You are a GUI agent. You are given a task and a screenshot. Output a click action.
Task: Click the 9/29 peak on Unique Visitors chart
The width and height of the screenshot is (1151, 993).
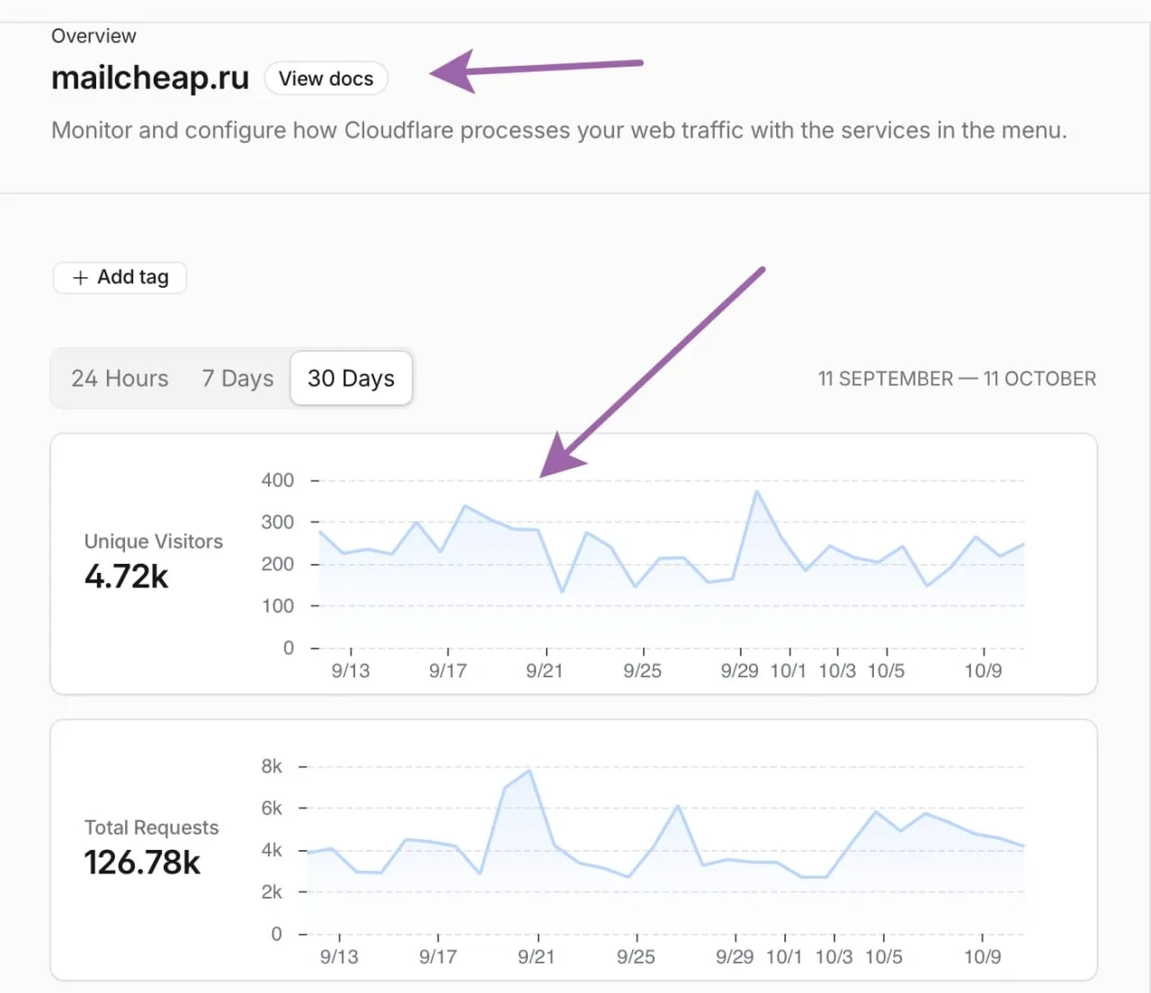(757, 492)
